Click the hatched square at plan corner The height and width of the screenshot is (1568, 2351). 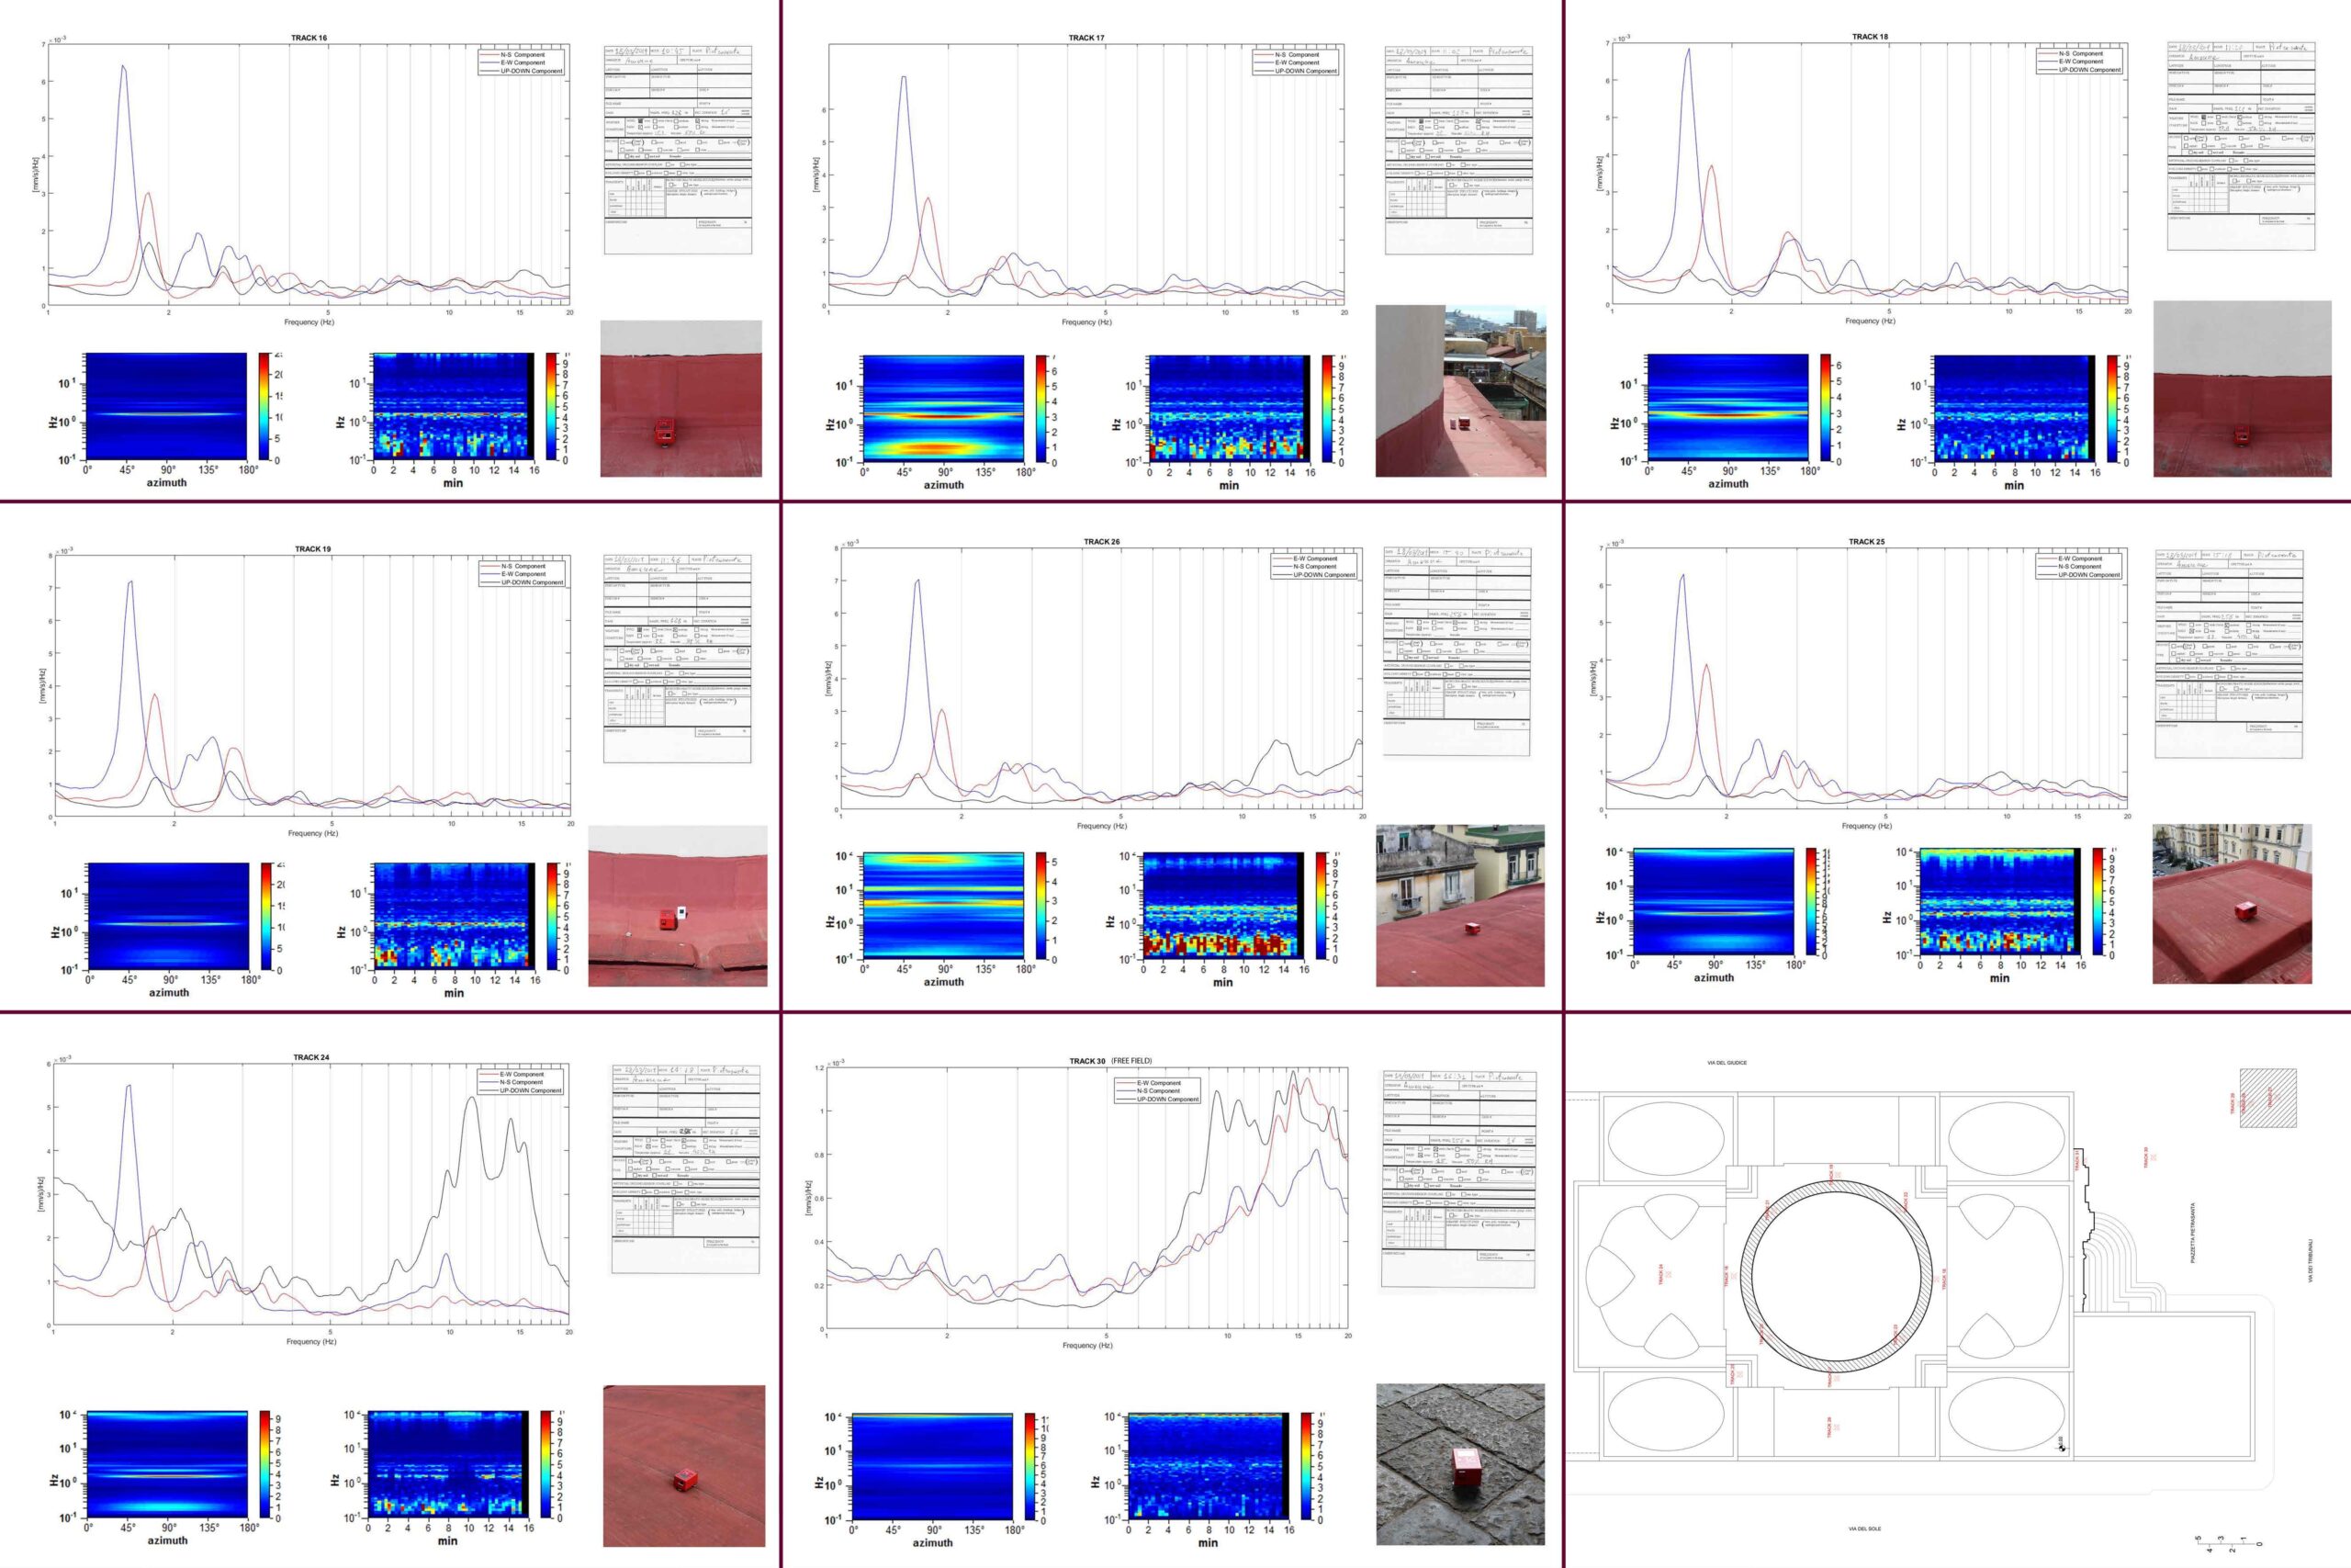[2267, 1098]
